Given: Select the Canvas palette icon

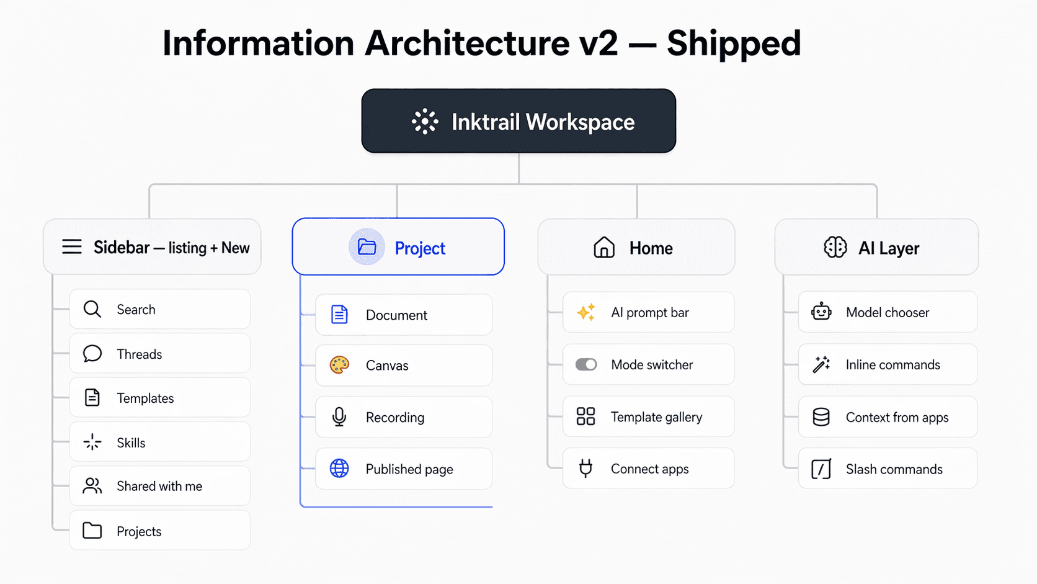Looking at the screenshot, I should coord(339,366).
